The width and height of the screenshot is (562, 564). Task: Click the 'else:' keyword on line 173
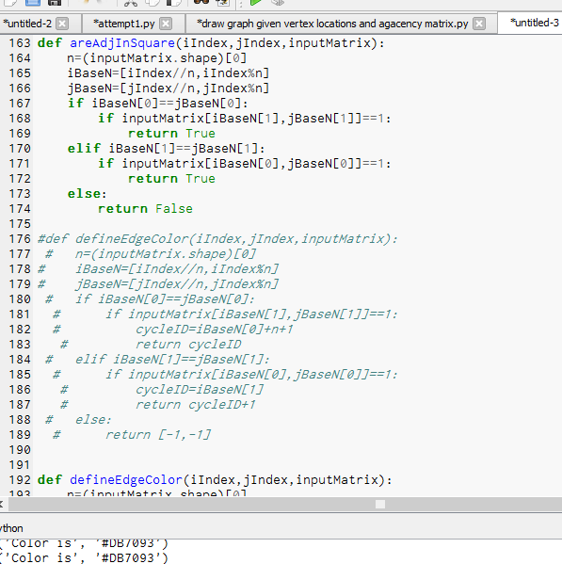[x=87, y=194]
